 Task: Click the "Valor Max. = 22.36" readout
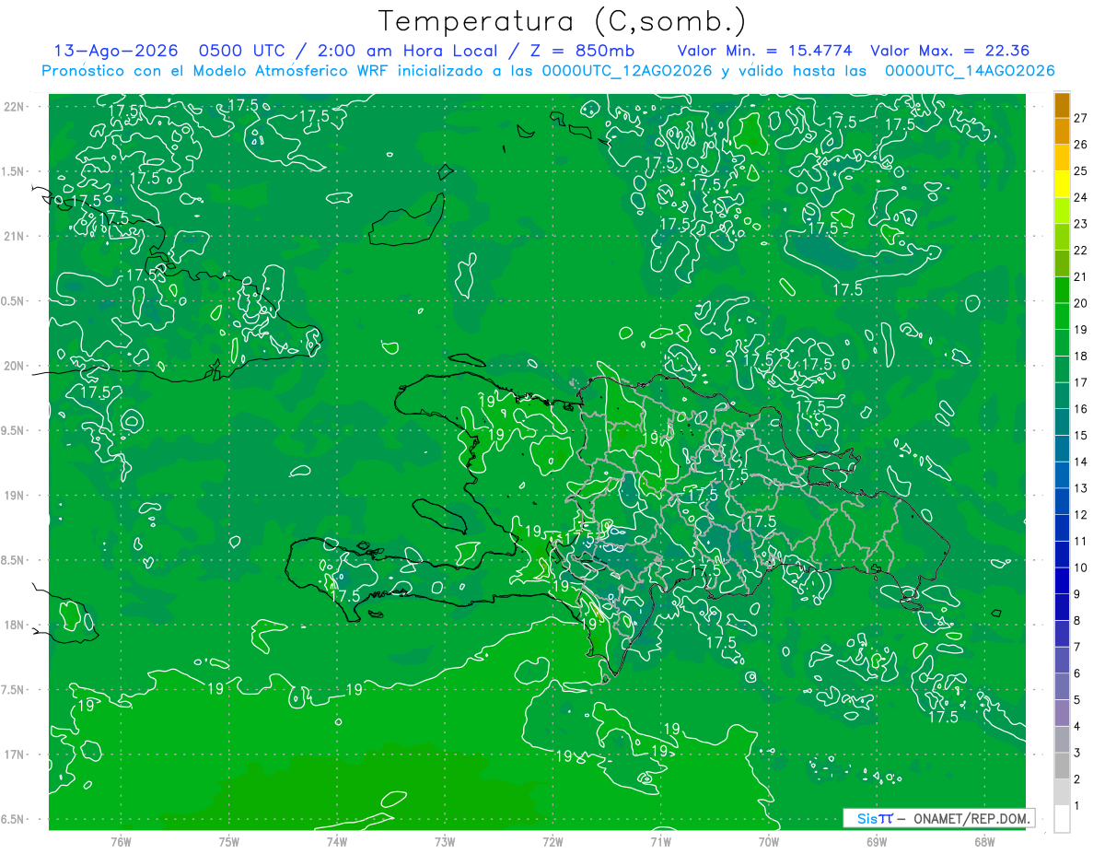(x=949, y=51)
